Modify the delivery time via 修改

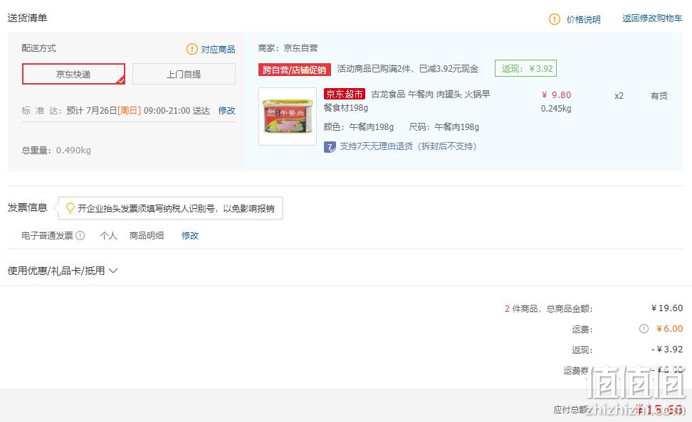click(227, 111)
